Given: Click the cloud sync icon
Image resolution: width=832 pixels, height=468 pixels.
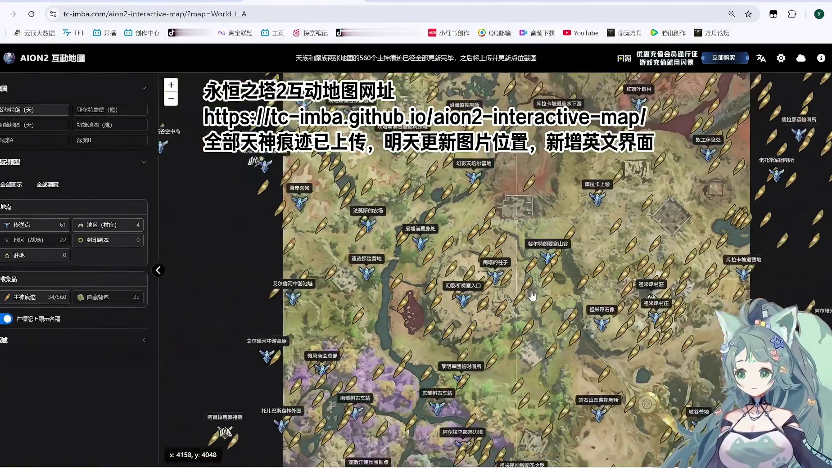Looking at the screenshot, I should pyautogui.click(x=801, y=58).
